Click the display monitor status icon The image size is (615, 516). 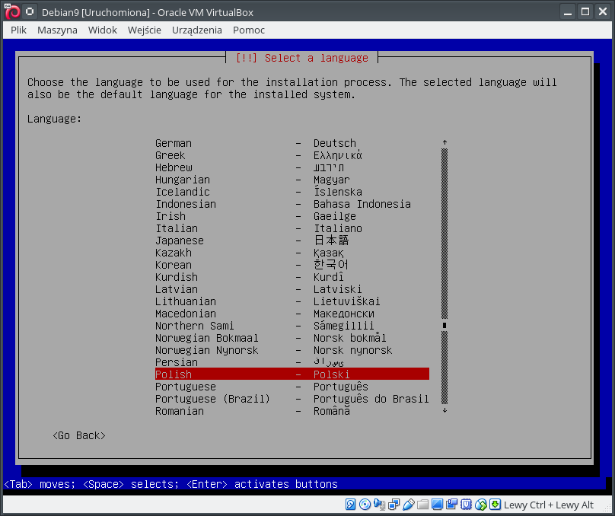[438, 505]
